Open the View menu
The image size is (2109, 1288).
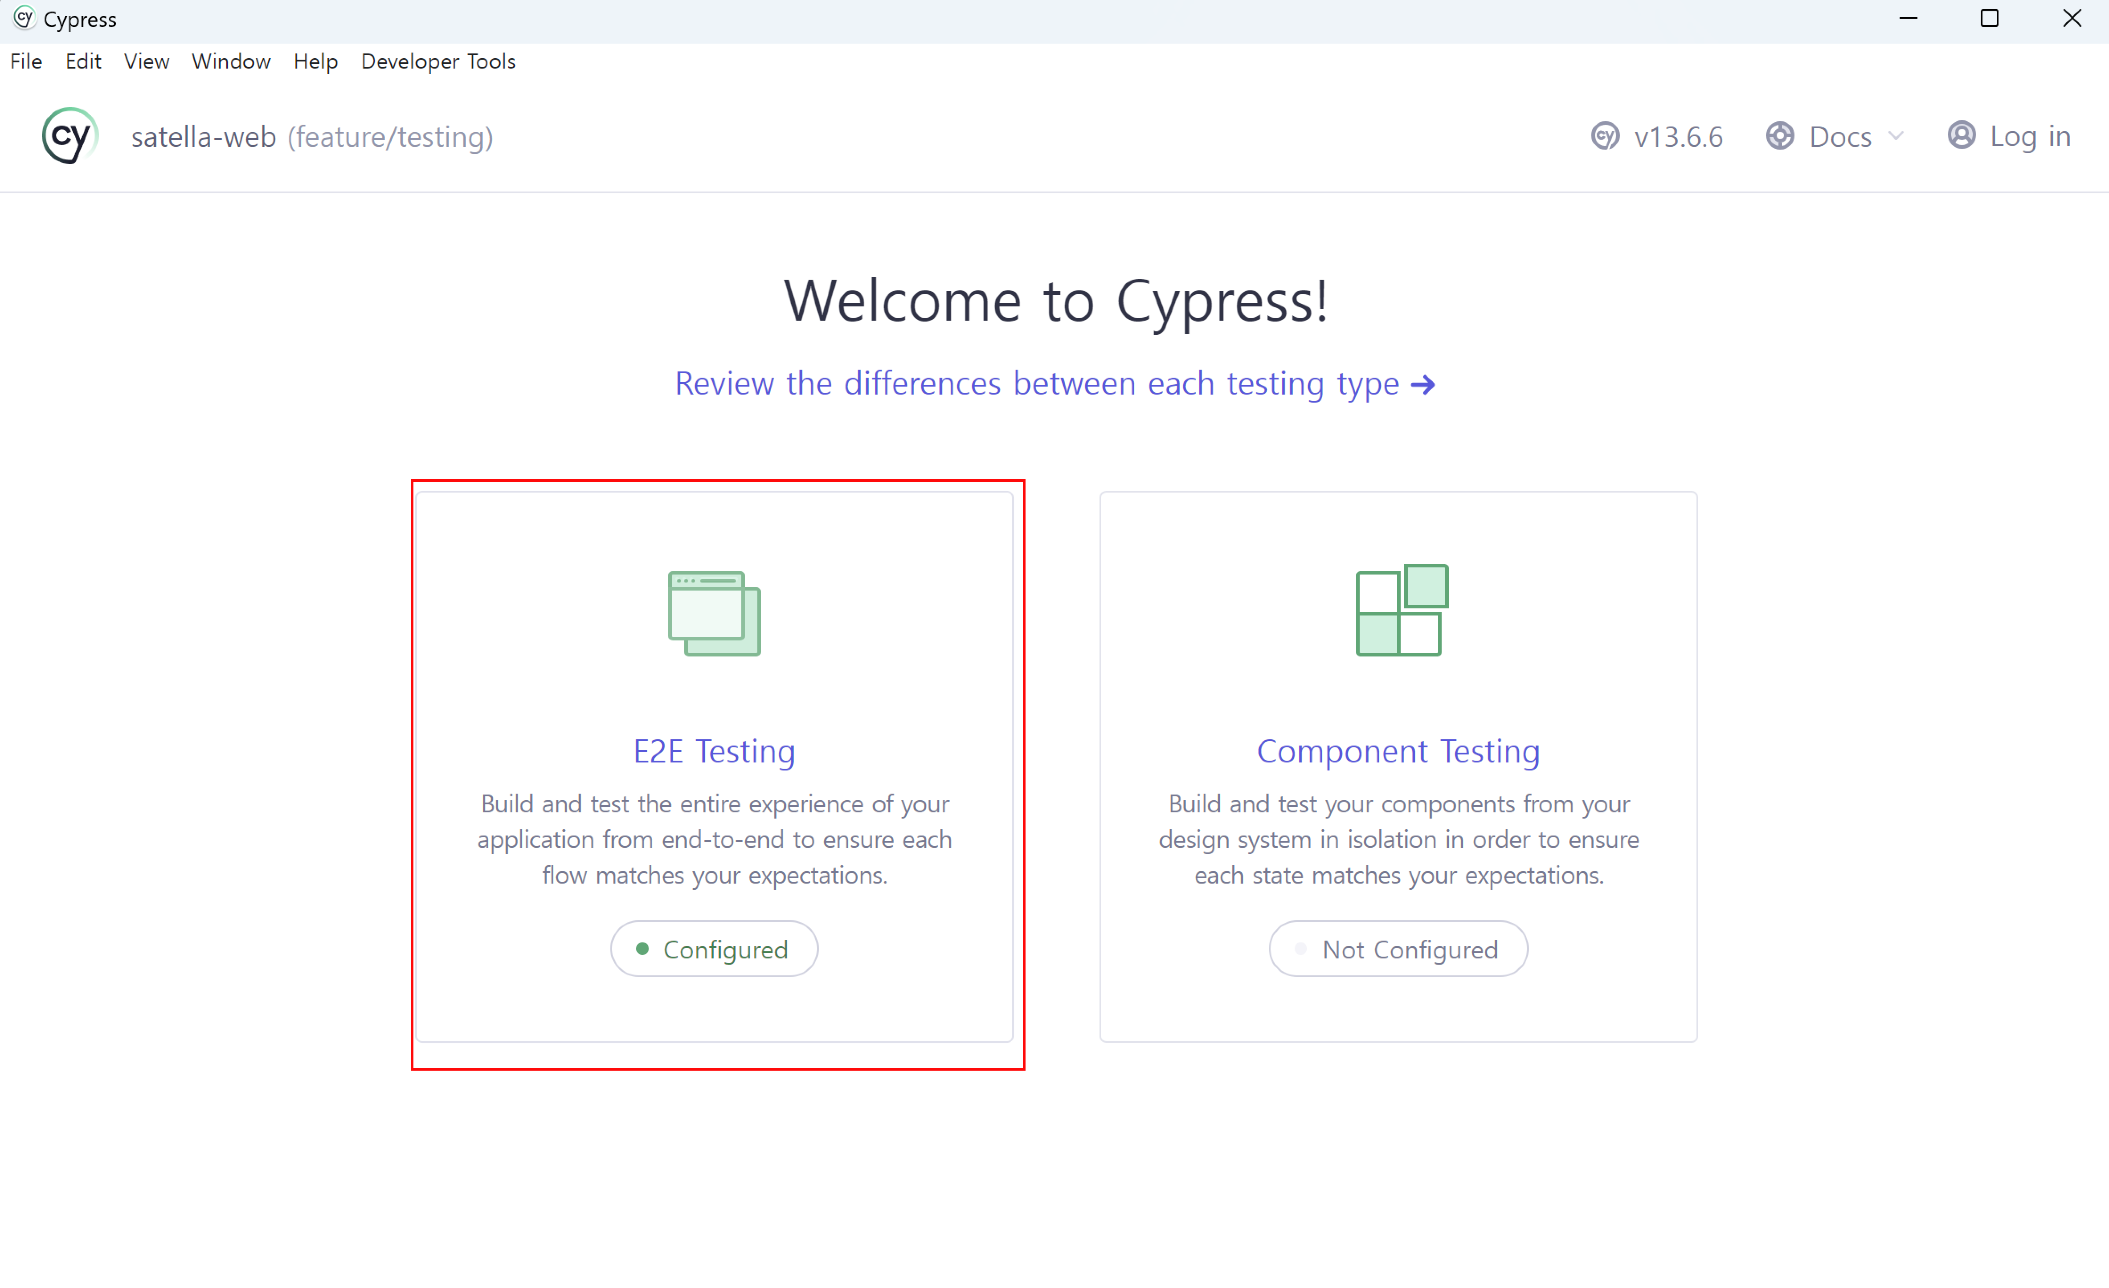click(147, 61)
